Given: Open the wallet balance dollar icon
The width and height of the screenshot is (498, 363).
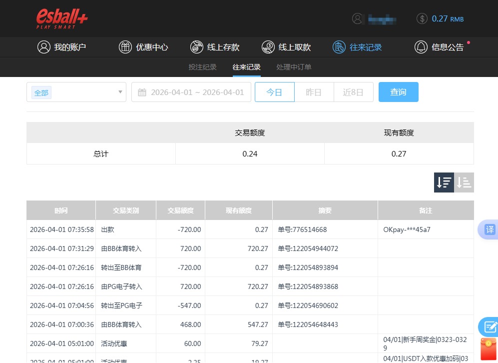Looking at the screenshot, I should coord(422,19).
